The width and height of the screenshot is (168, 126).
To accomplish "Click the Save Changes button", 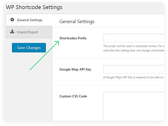I will point(29,48).
